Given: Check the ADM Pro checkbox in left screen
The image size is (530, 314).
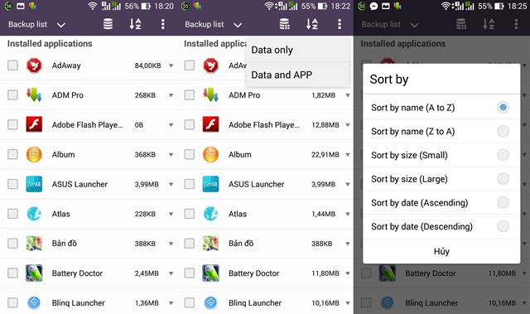Looking at the screenshot, I should [13, 95].
